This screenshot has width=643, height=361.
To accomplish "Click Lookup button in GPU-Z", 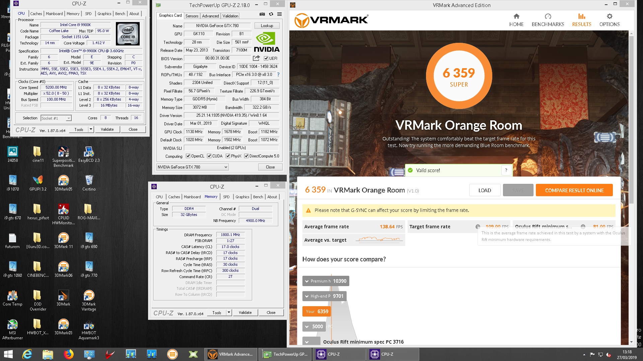I will pyautogui.click(x=267, y=26).
